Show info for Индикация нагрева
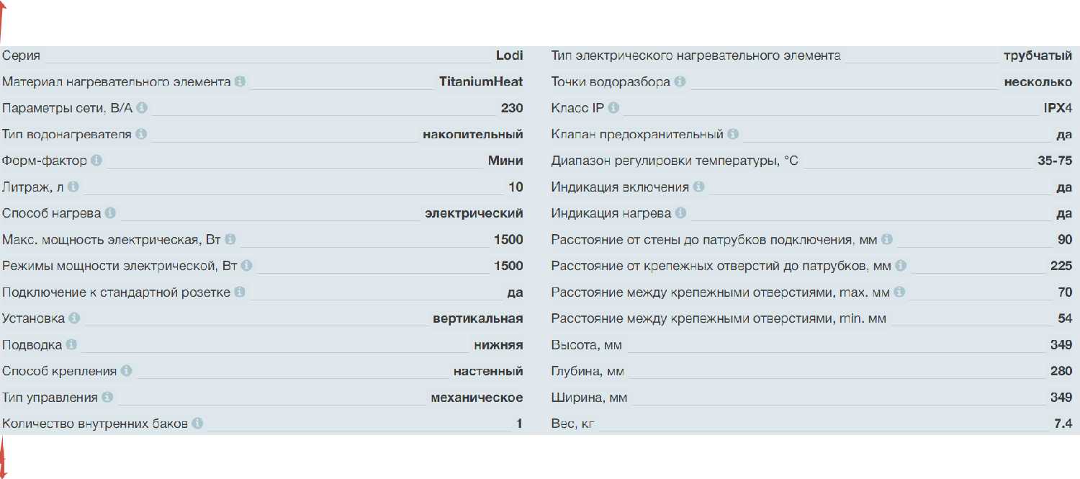 point(680,213)
